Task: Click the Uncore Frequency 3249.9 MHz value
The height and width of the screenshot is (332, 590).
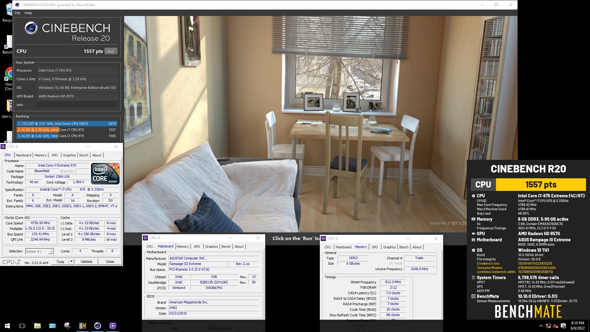Action: coord(419,269)
